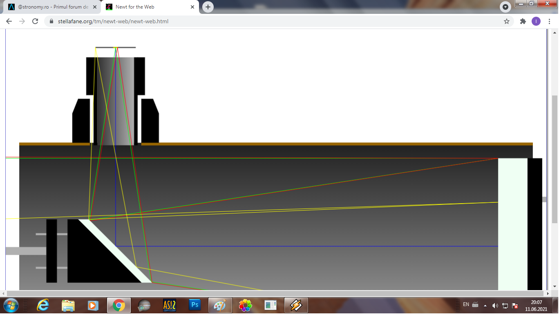Open Windows Media Player from taskbar

(94, 305)
